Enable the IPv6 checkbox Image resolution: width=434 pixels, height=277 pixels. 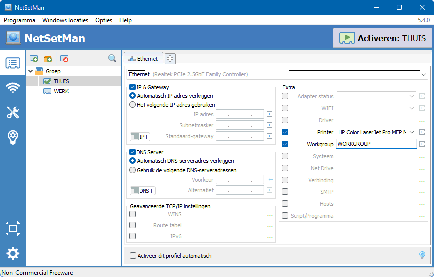(133, 236)
